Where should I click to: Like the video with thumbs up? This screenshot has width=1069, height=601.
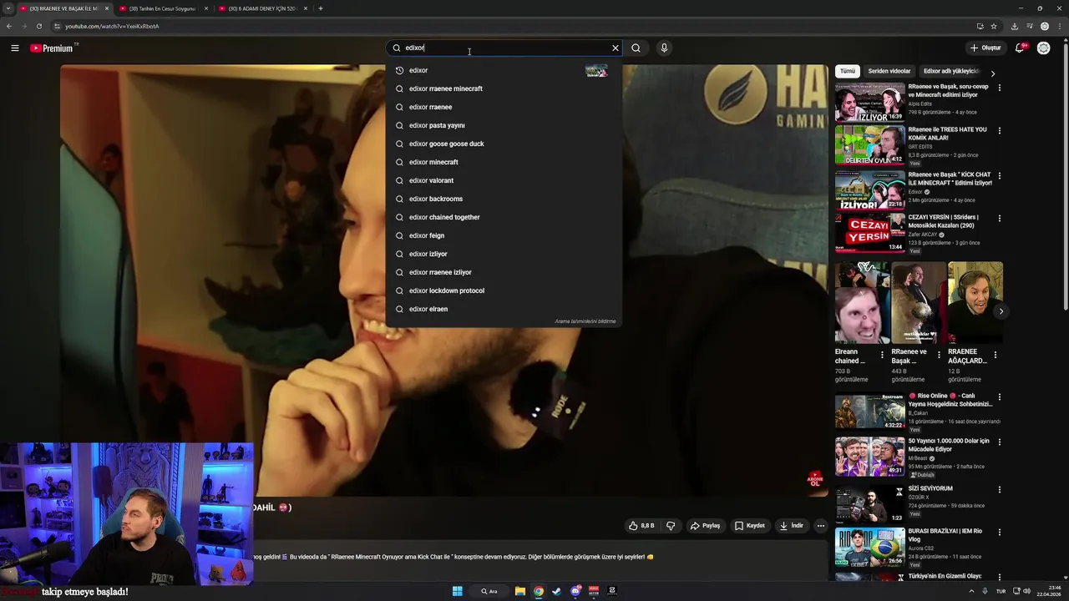point(641,526)
